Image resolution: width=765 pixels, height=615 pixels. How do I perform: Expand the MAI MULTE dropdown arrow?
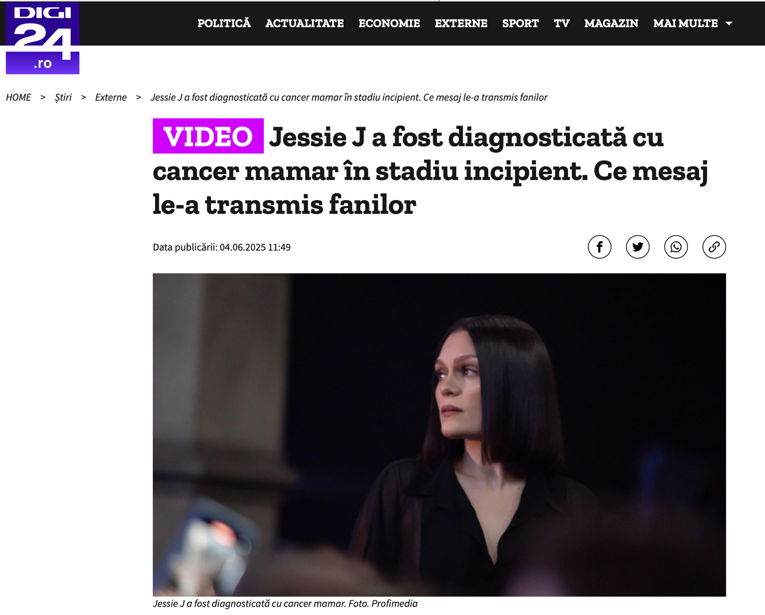(729, 24)
